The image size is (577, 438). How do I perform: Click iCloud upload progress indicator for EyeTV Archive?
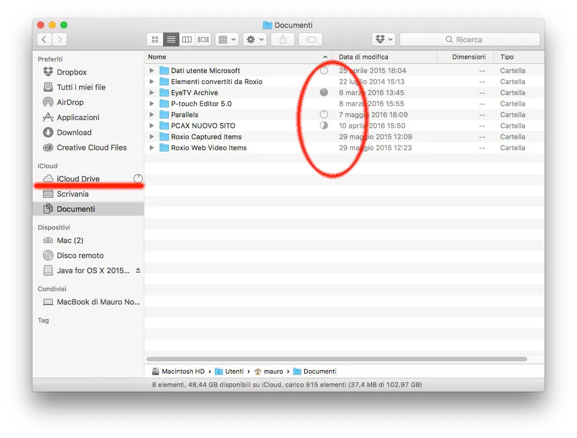323,92
